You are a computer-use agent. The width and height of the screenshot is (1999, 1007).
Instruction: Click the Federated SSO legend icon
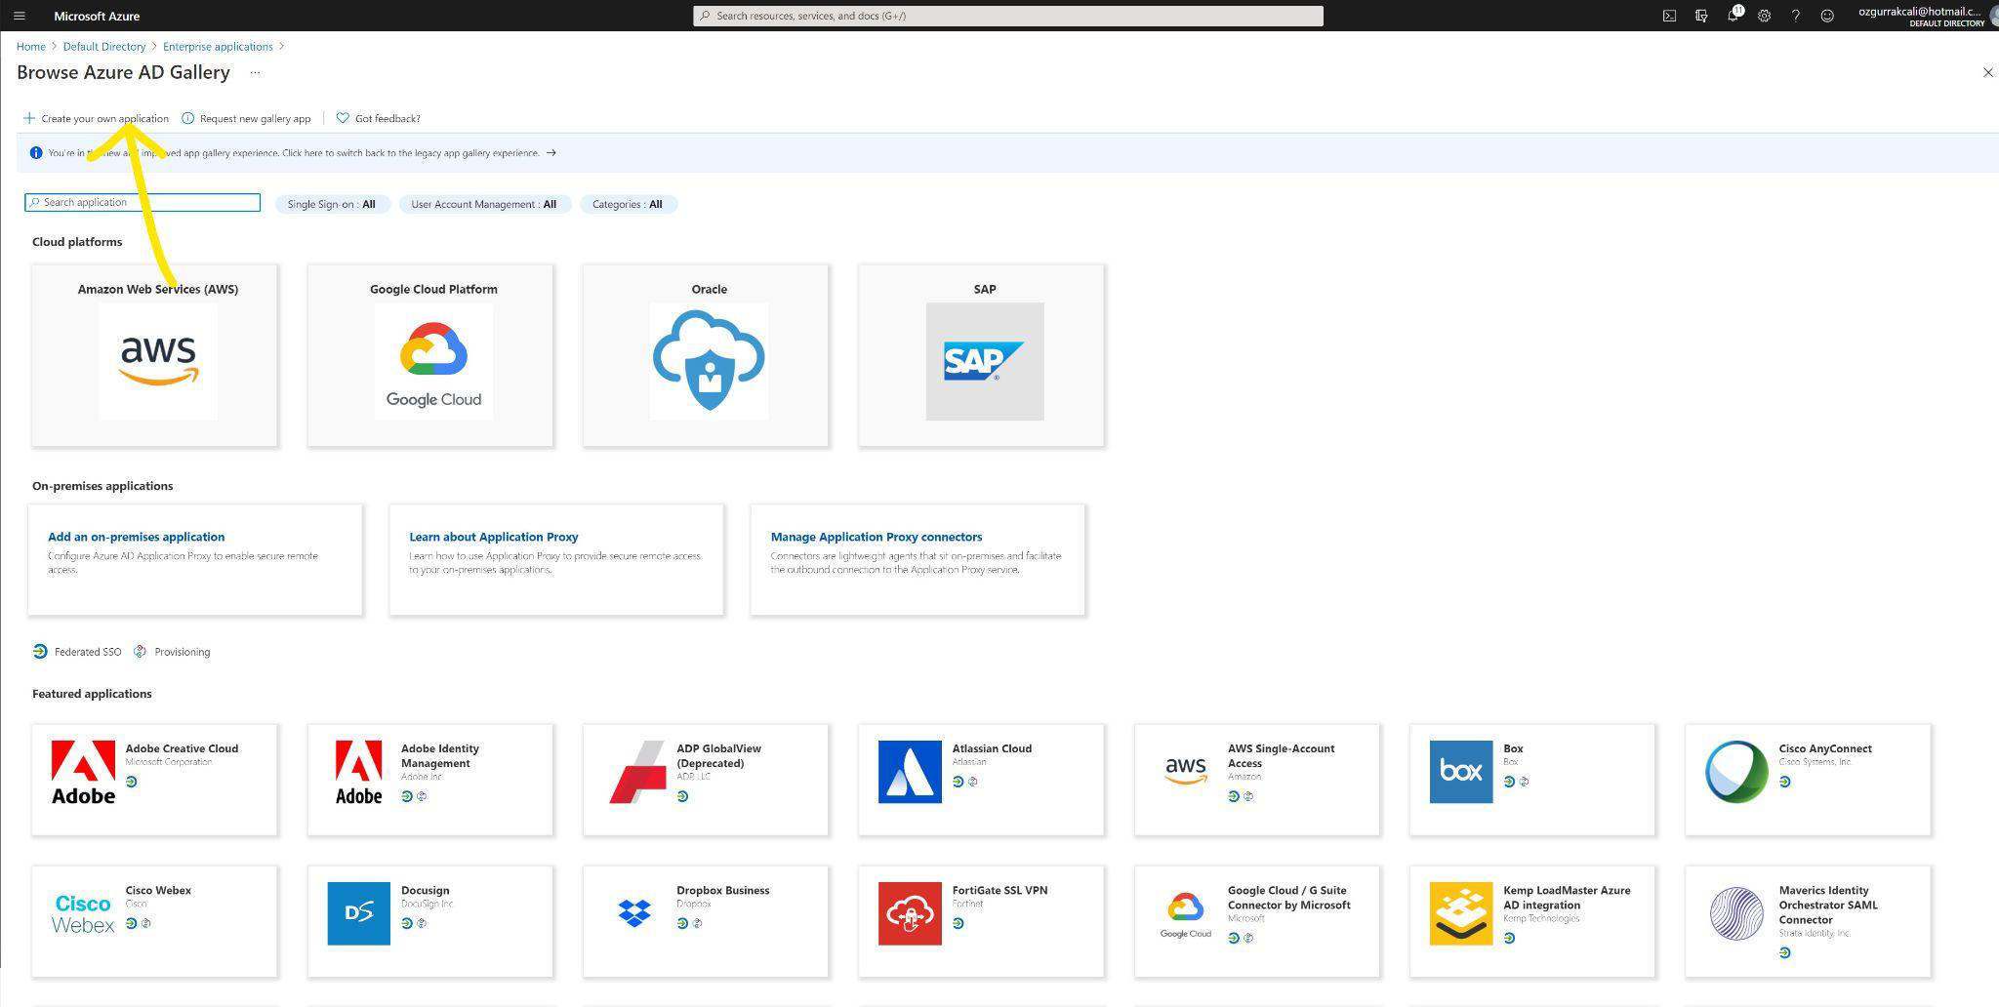40,651
